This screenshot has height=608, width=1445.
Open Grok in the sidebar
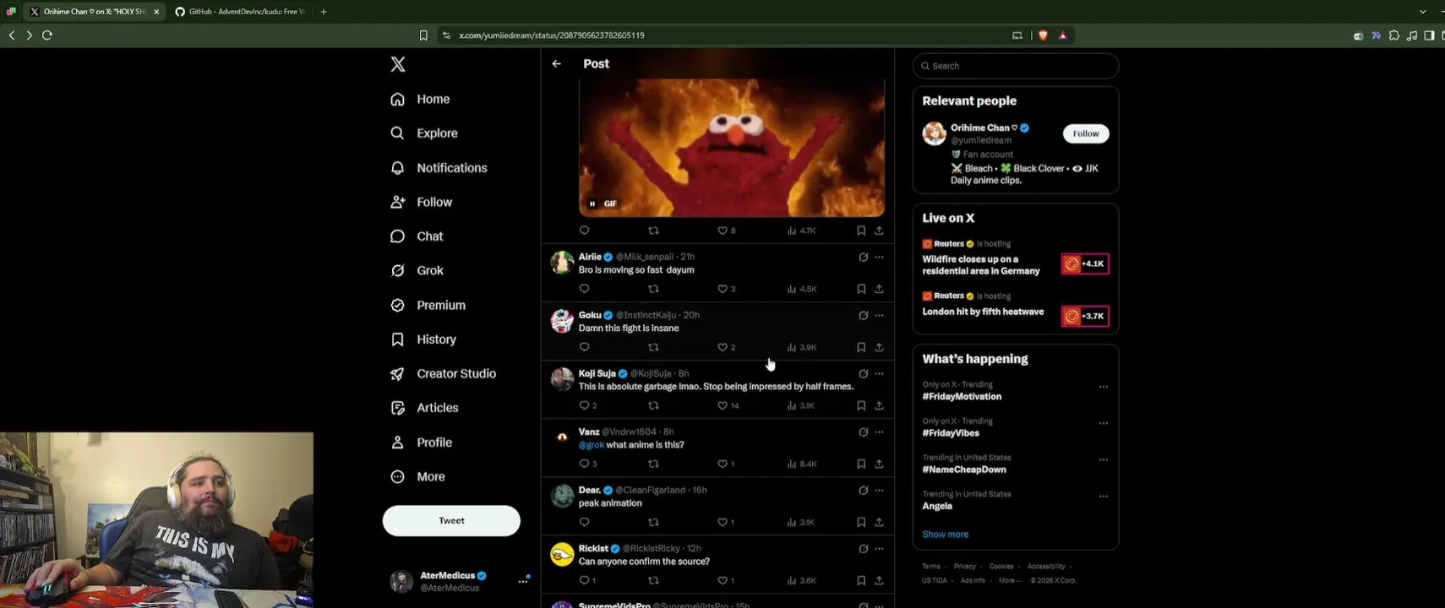click(417, 270)
